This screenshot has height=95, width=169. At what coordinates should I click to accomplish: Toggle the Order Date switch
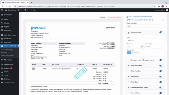(161, 82)
